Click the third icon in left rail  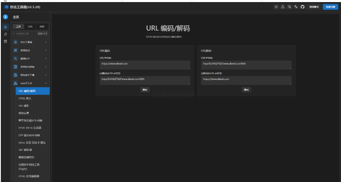point(5,42)
